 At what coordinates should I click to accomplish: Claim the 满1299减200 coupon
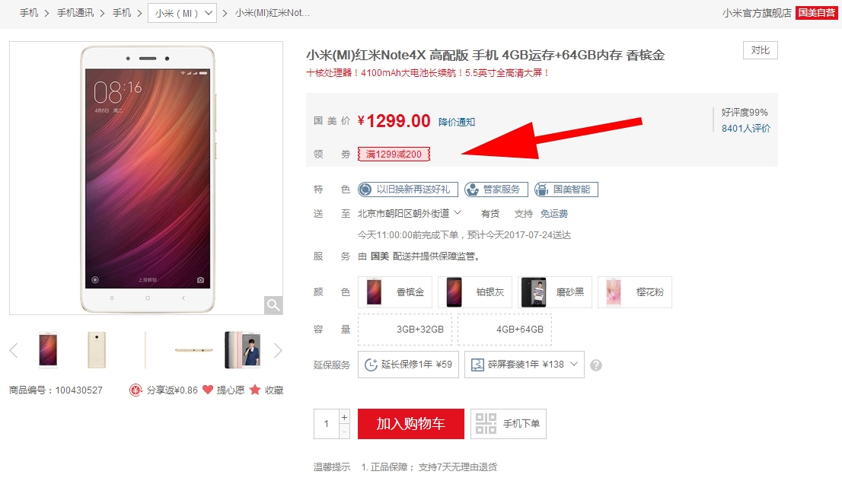[x=394, y=154]
